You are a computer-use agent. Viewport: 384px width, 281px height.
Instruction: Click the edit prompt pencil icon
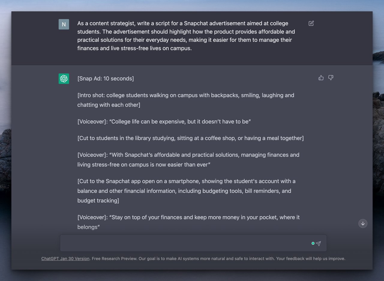311,23
